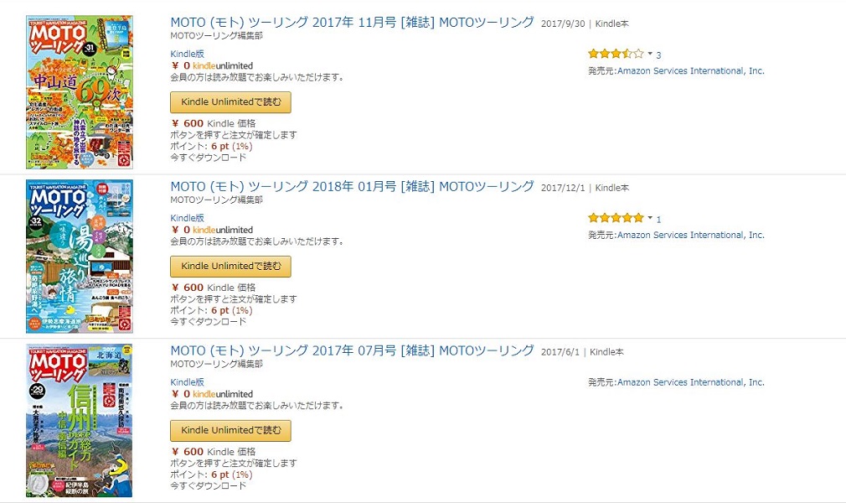Open Amazon Services International link for 11月号
Viewport: 846px width, 503px height.
click(690, 70)
